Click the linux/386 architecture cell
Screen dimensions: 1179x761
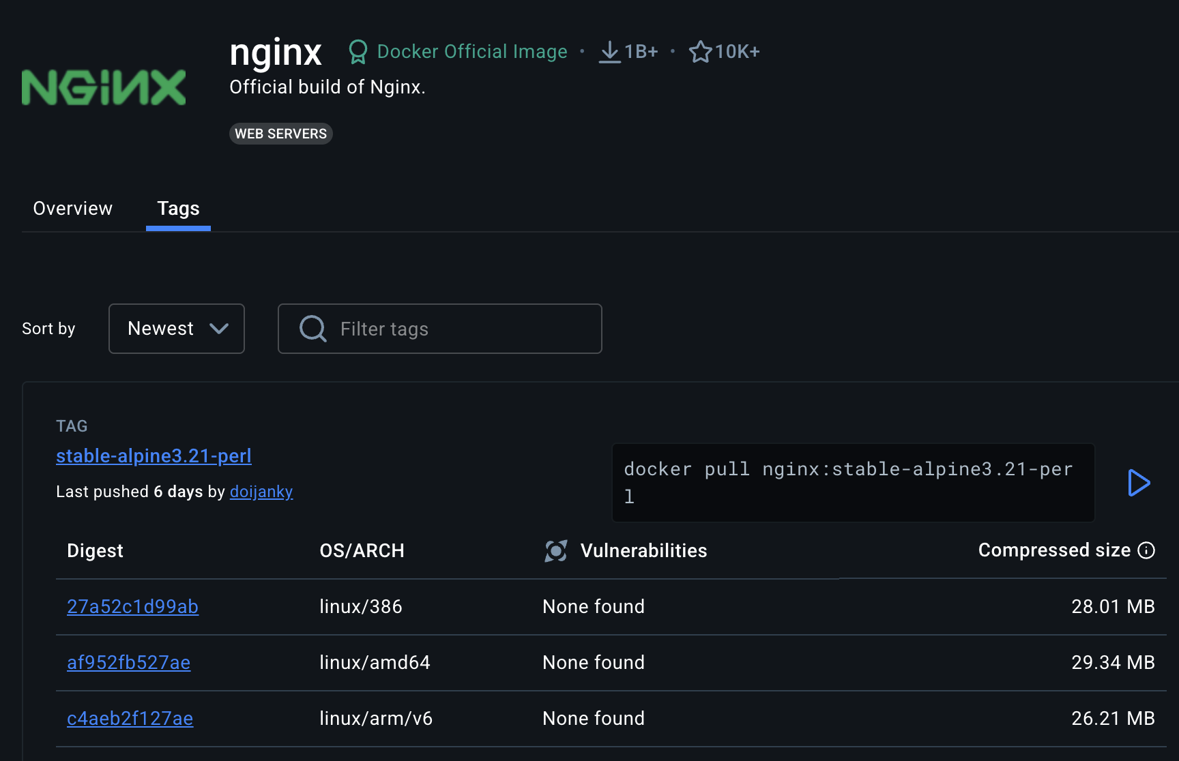pyautogui.click(x=361, y=607)
